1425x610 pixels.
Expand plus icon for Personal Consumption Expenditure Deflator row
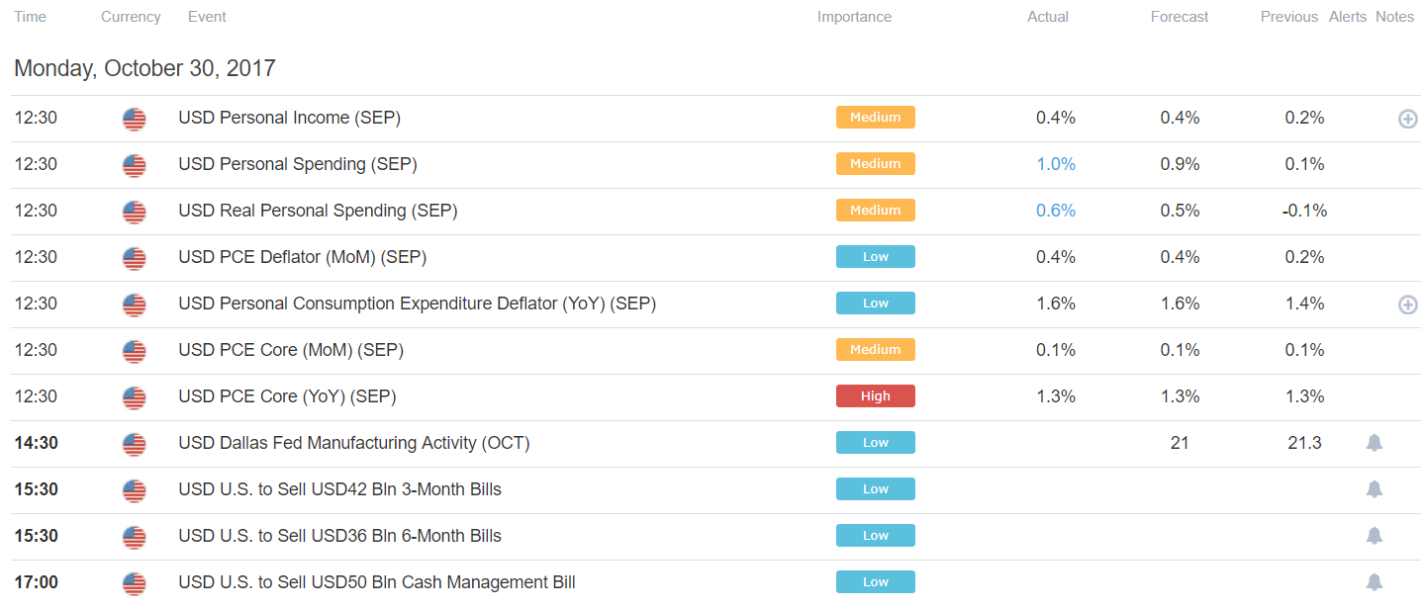click(1407, 305)
